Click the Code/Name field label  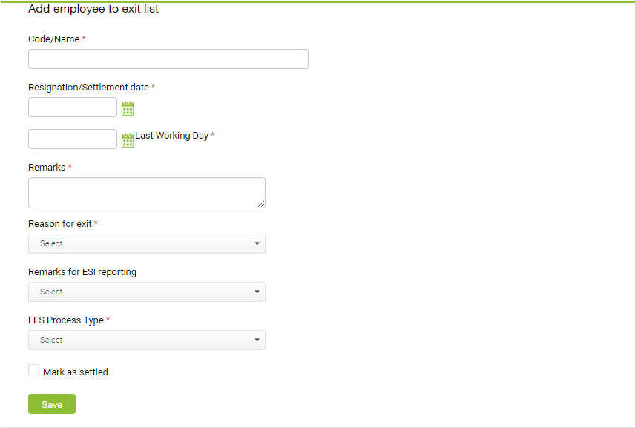coord(54,39)
